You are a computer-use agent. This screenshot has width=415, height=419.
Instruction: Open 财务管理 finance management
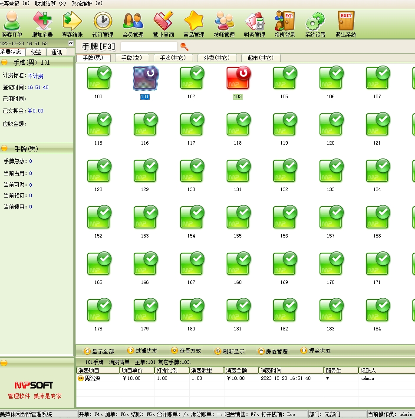[254, 24]
